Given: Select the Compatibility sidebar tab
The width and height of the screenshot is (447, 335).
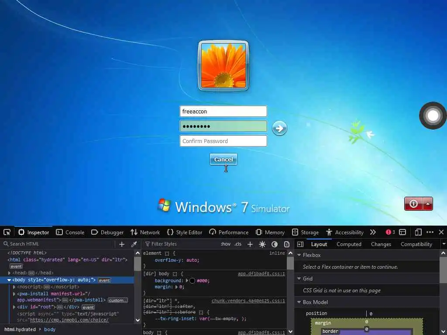Looking at the screenshot, I should pos(416,244).
